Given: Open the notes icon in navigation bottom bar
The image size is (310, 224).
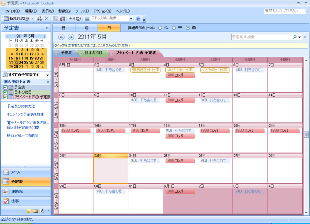Looking at the screenshot, I should pos(29,211).
